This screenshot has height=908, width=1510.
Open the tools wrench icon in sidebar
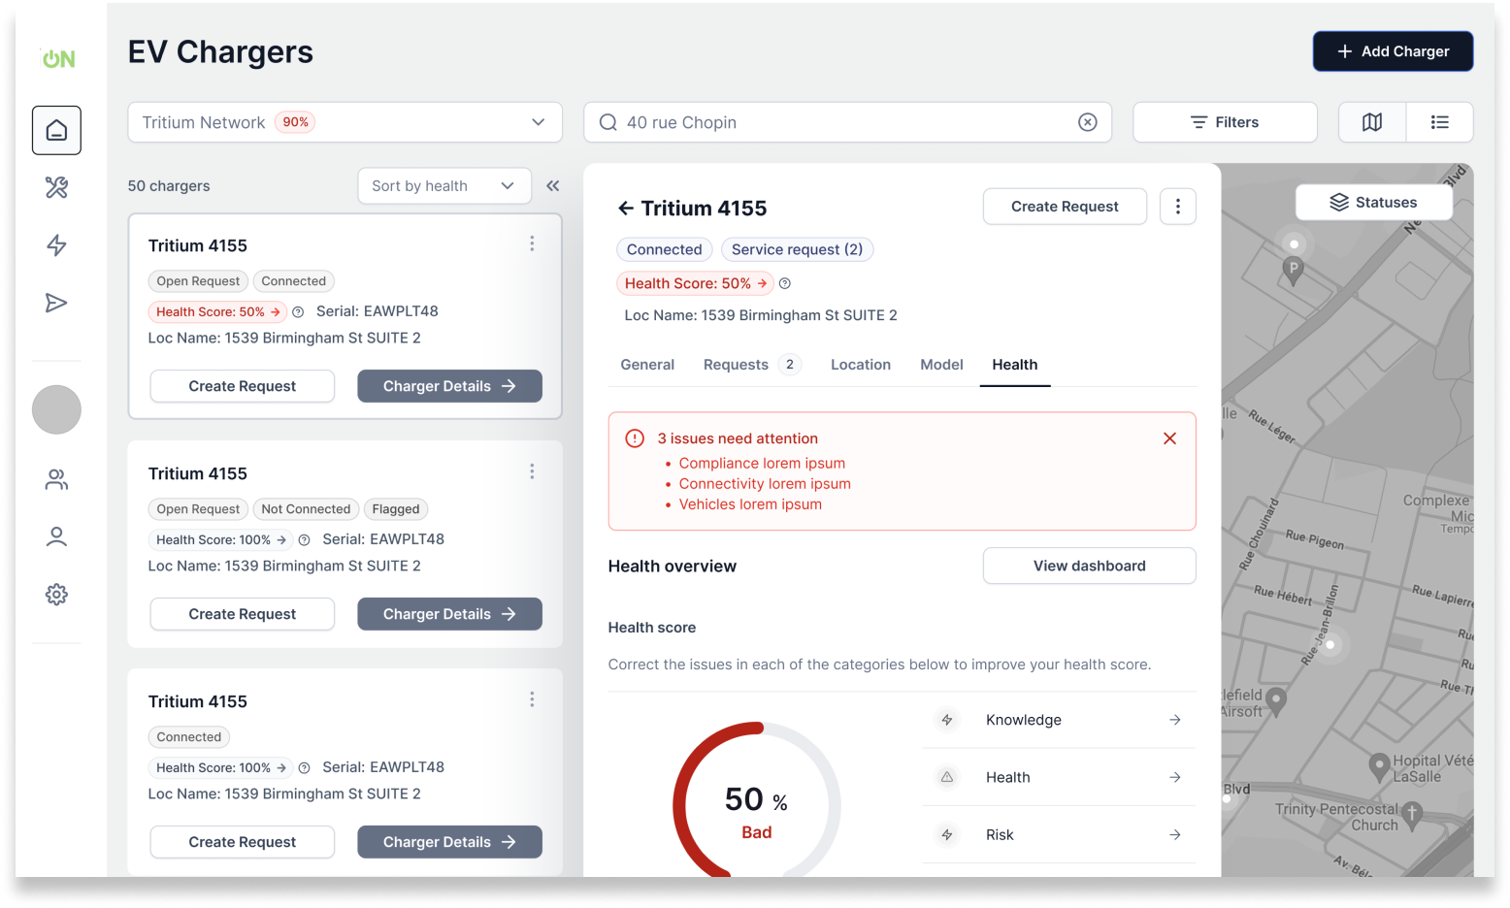coord(56,187)
